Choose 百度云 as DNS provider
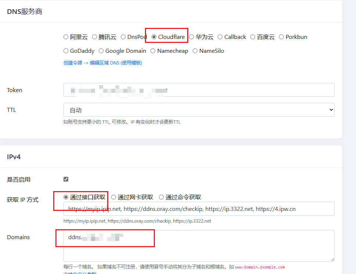Image resolution: width=356 pixels, height=274 pixels. 253,37
